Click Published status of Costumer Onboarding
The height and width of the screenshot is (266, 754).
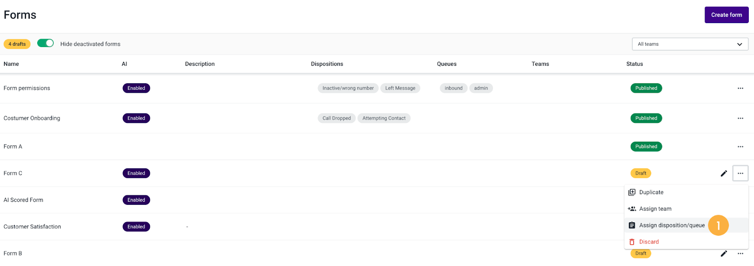(646, 118)
